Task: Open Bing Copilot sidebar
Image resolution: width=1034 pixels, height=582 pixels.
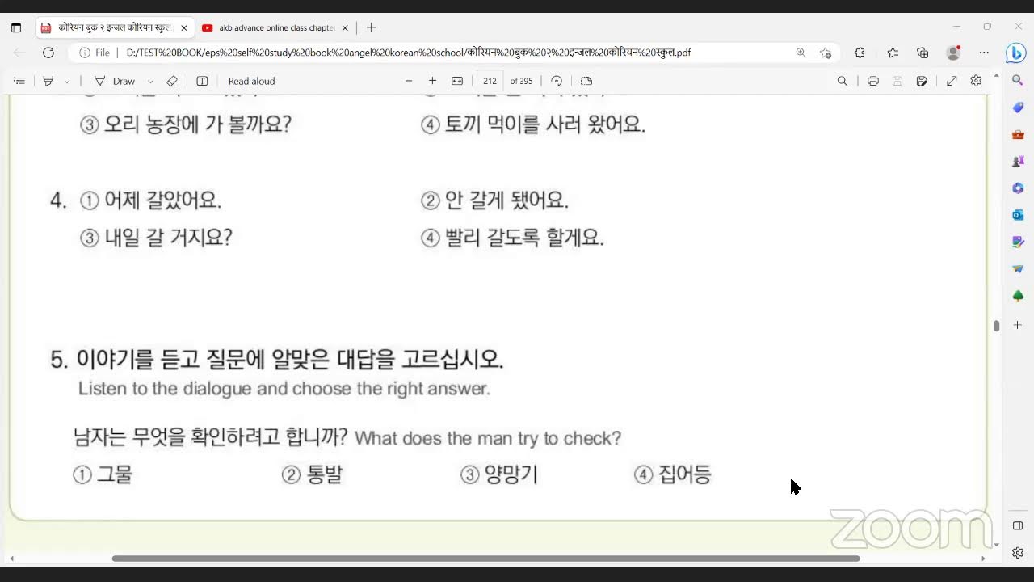Action: (x=1016, y=53)
